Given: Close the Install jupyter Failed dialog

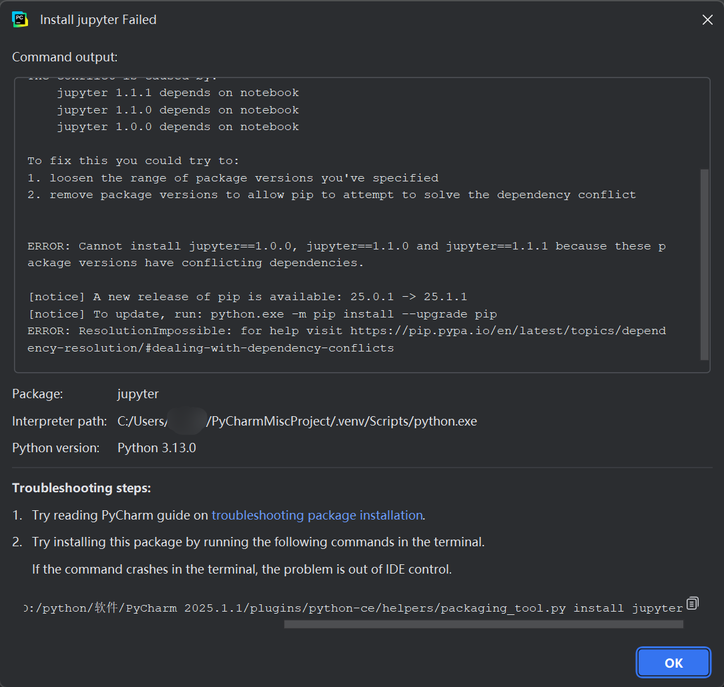Looking at the screenshot, I should pos(707,20).
